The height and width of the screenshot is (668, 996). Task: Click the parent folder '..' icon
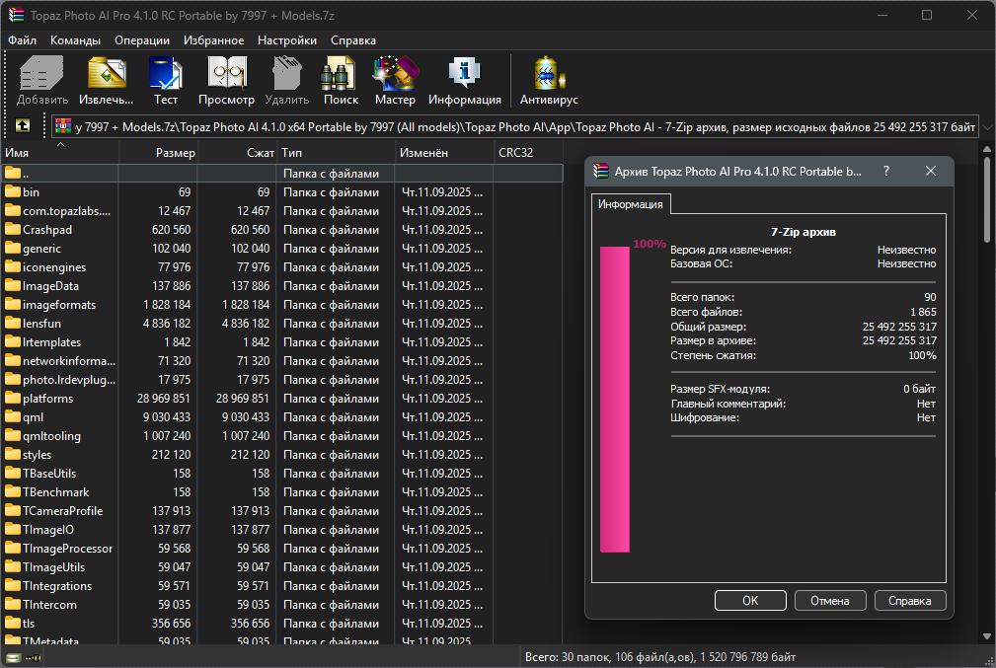13,173
